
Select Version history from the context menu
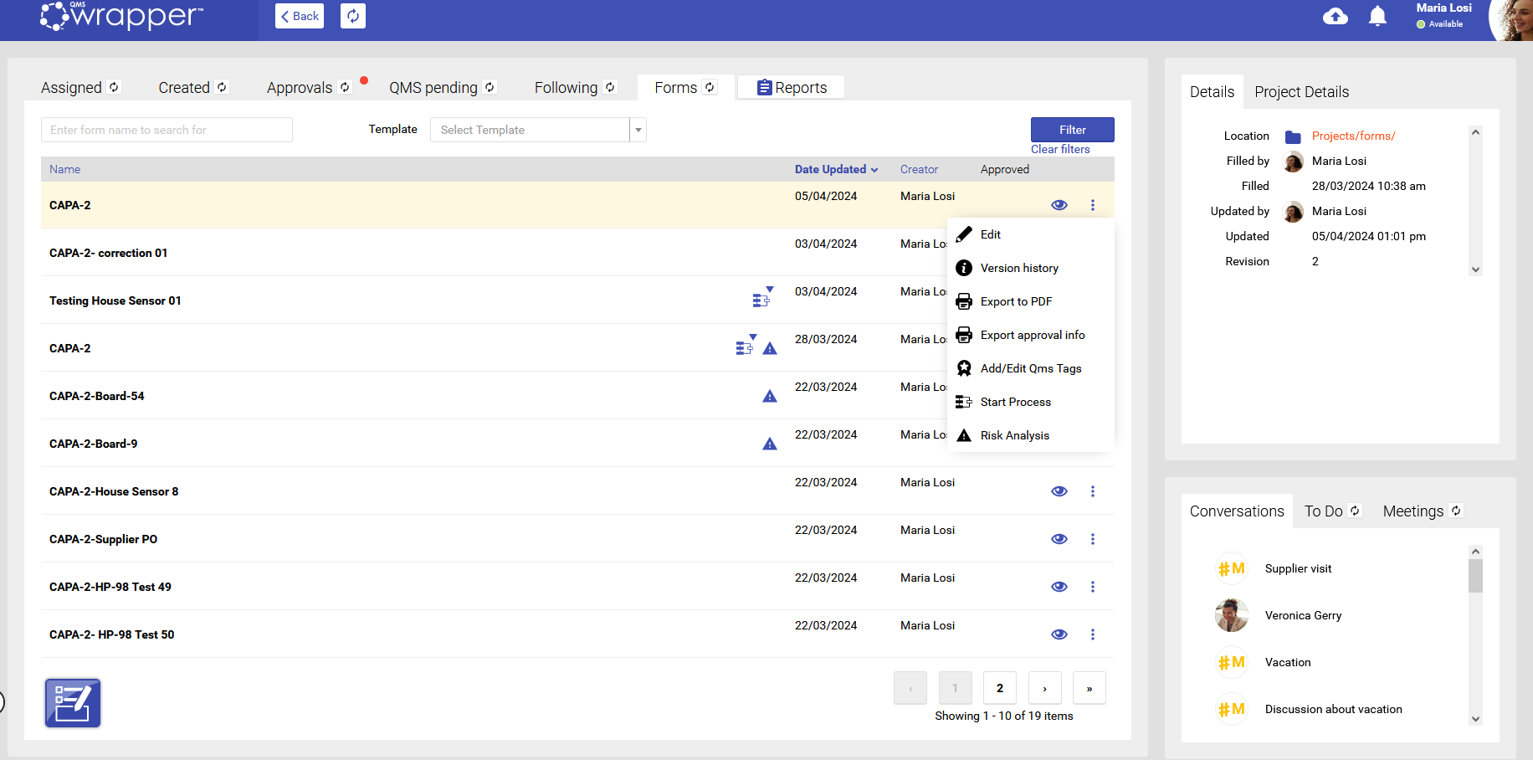pos(1018,268)
